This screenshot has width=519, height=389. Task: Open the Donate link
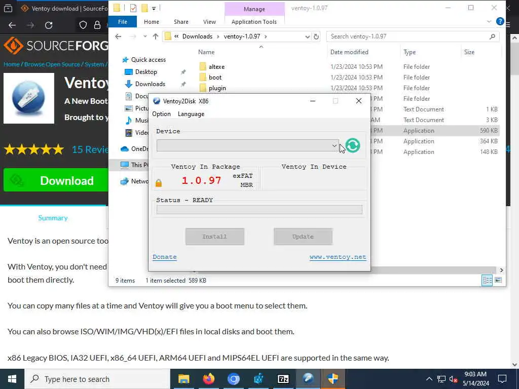[165, 257]
